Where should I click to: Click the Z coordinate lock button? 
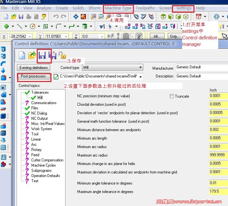76,36
